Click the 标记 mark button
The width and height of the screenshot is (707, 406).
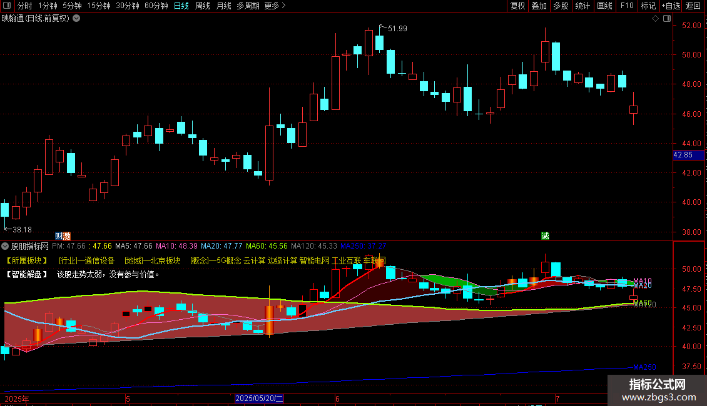tap(648, 6)
